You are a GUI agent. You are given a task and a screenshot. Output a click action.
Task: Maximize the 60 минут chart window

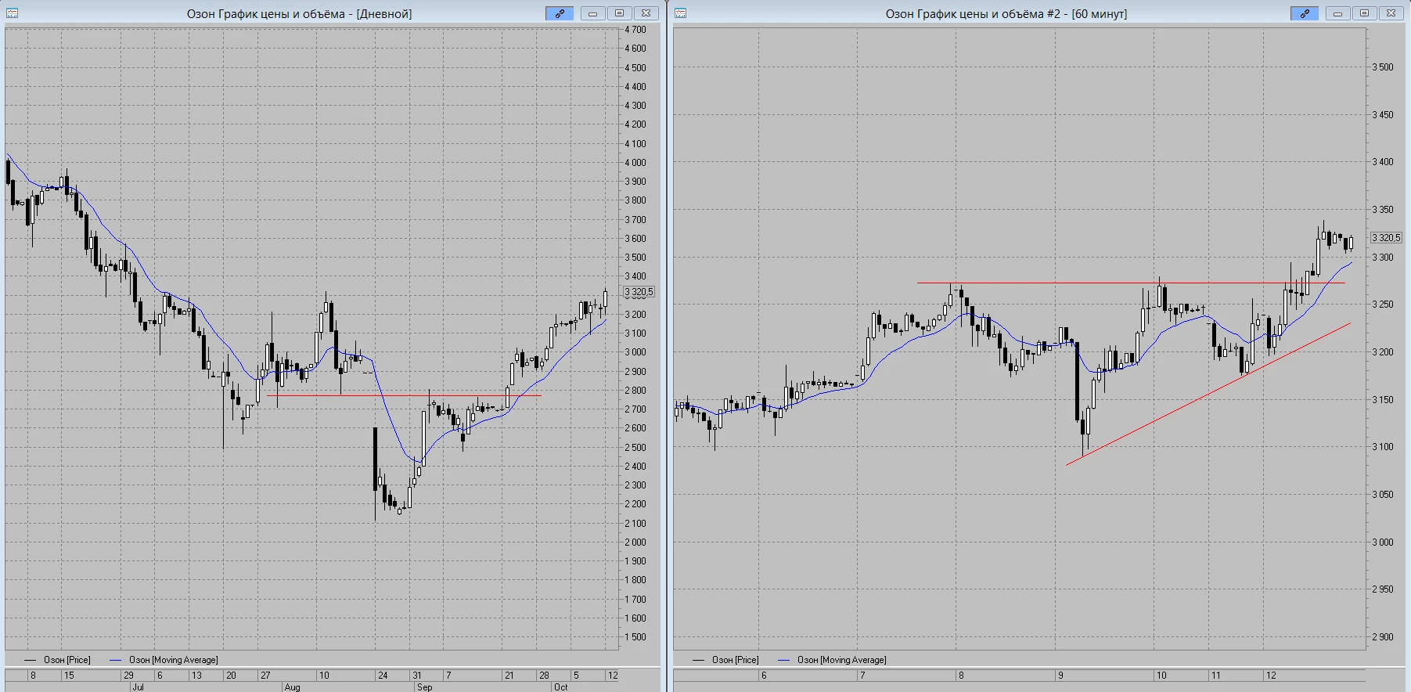[x=1365, y=13]
